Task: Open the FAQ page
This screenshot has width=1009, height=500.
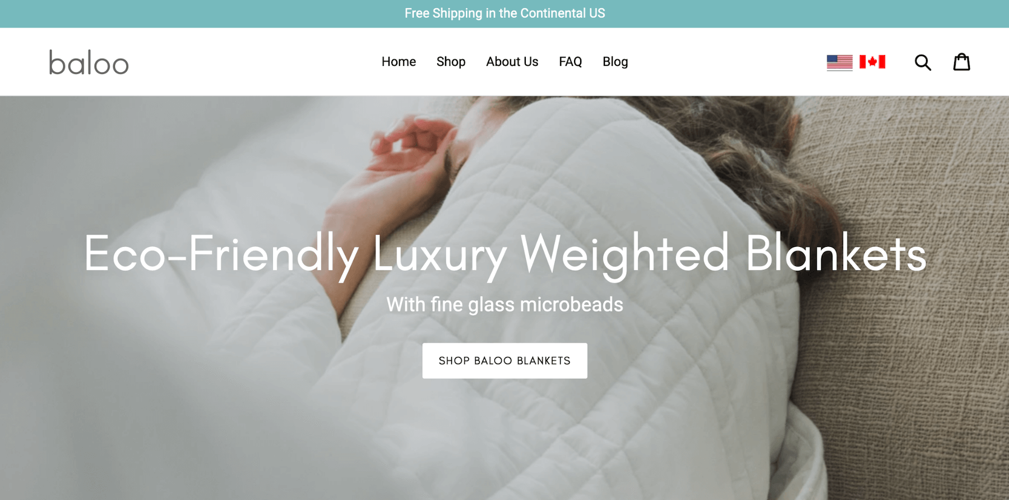Action: pyautogui.click(x=570, y=62)
